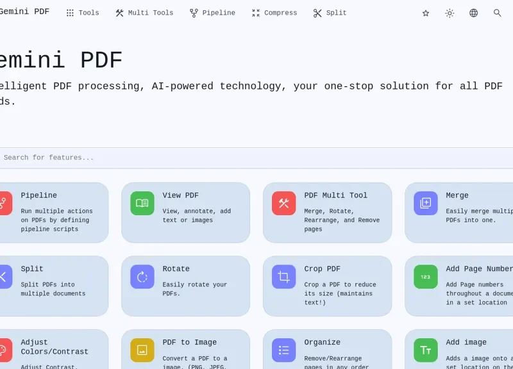Click the red PDF Multi Tool icon

[x=283, y=203]
